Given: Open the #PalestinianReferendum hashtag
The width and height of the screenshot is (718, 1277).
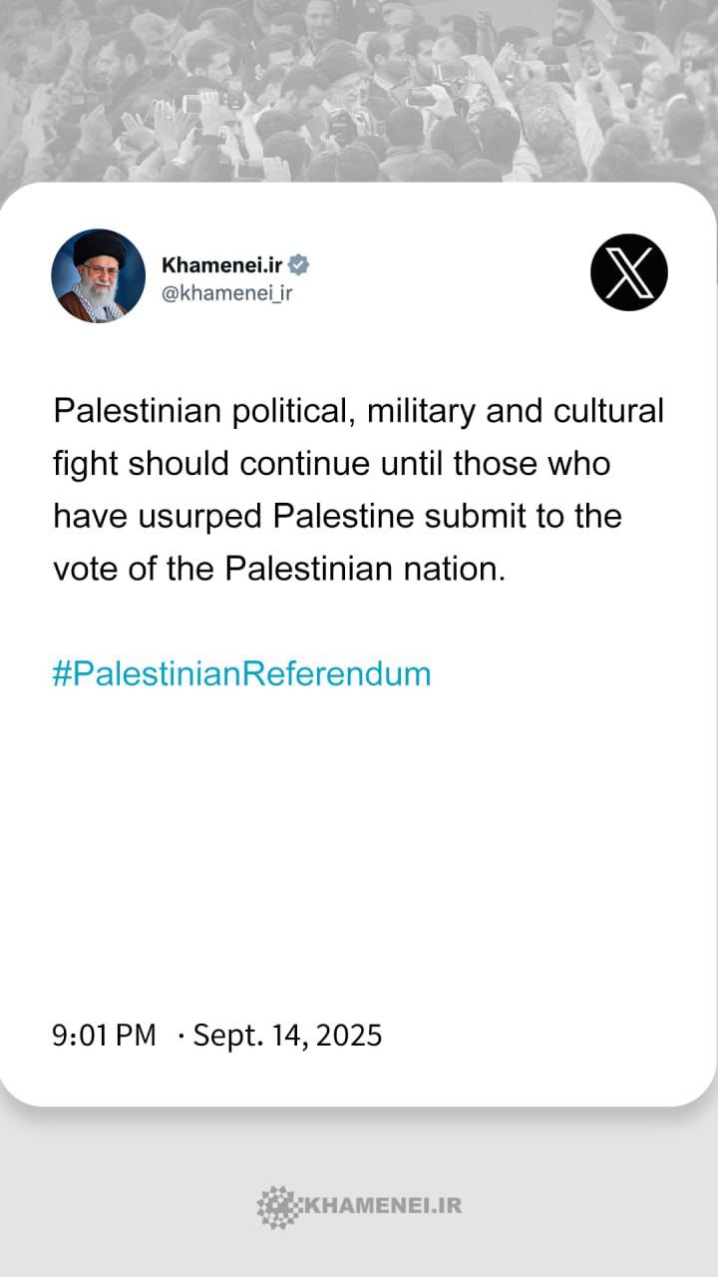Looking at the screenshot, I should click(241, 673).
